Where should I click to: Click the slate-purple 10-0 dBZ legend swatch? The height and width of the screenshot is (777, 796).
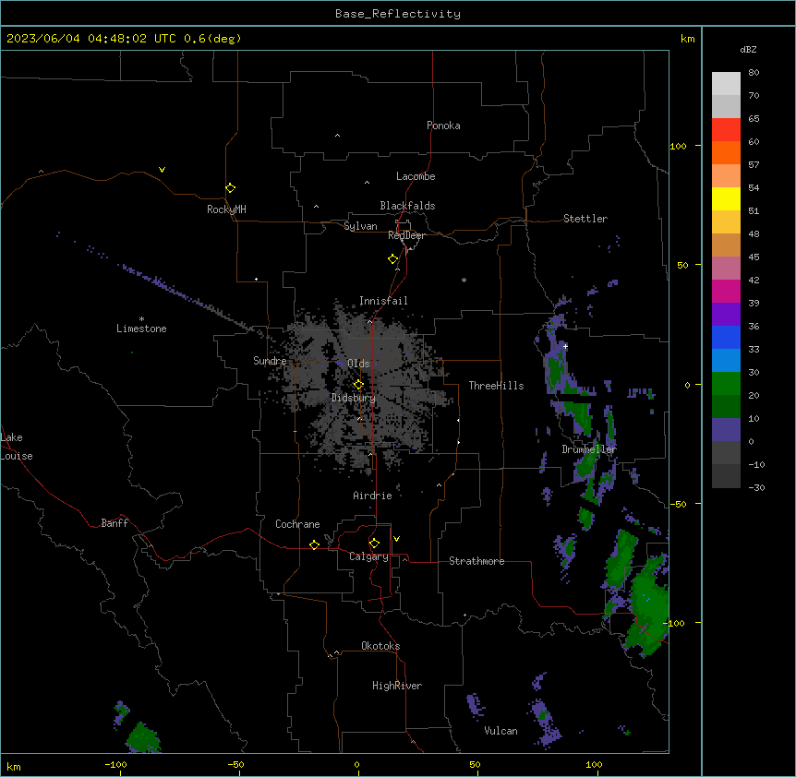coord(726,430)
